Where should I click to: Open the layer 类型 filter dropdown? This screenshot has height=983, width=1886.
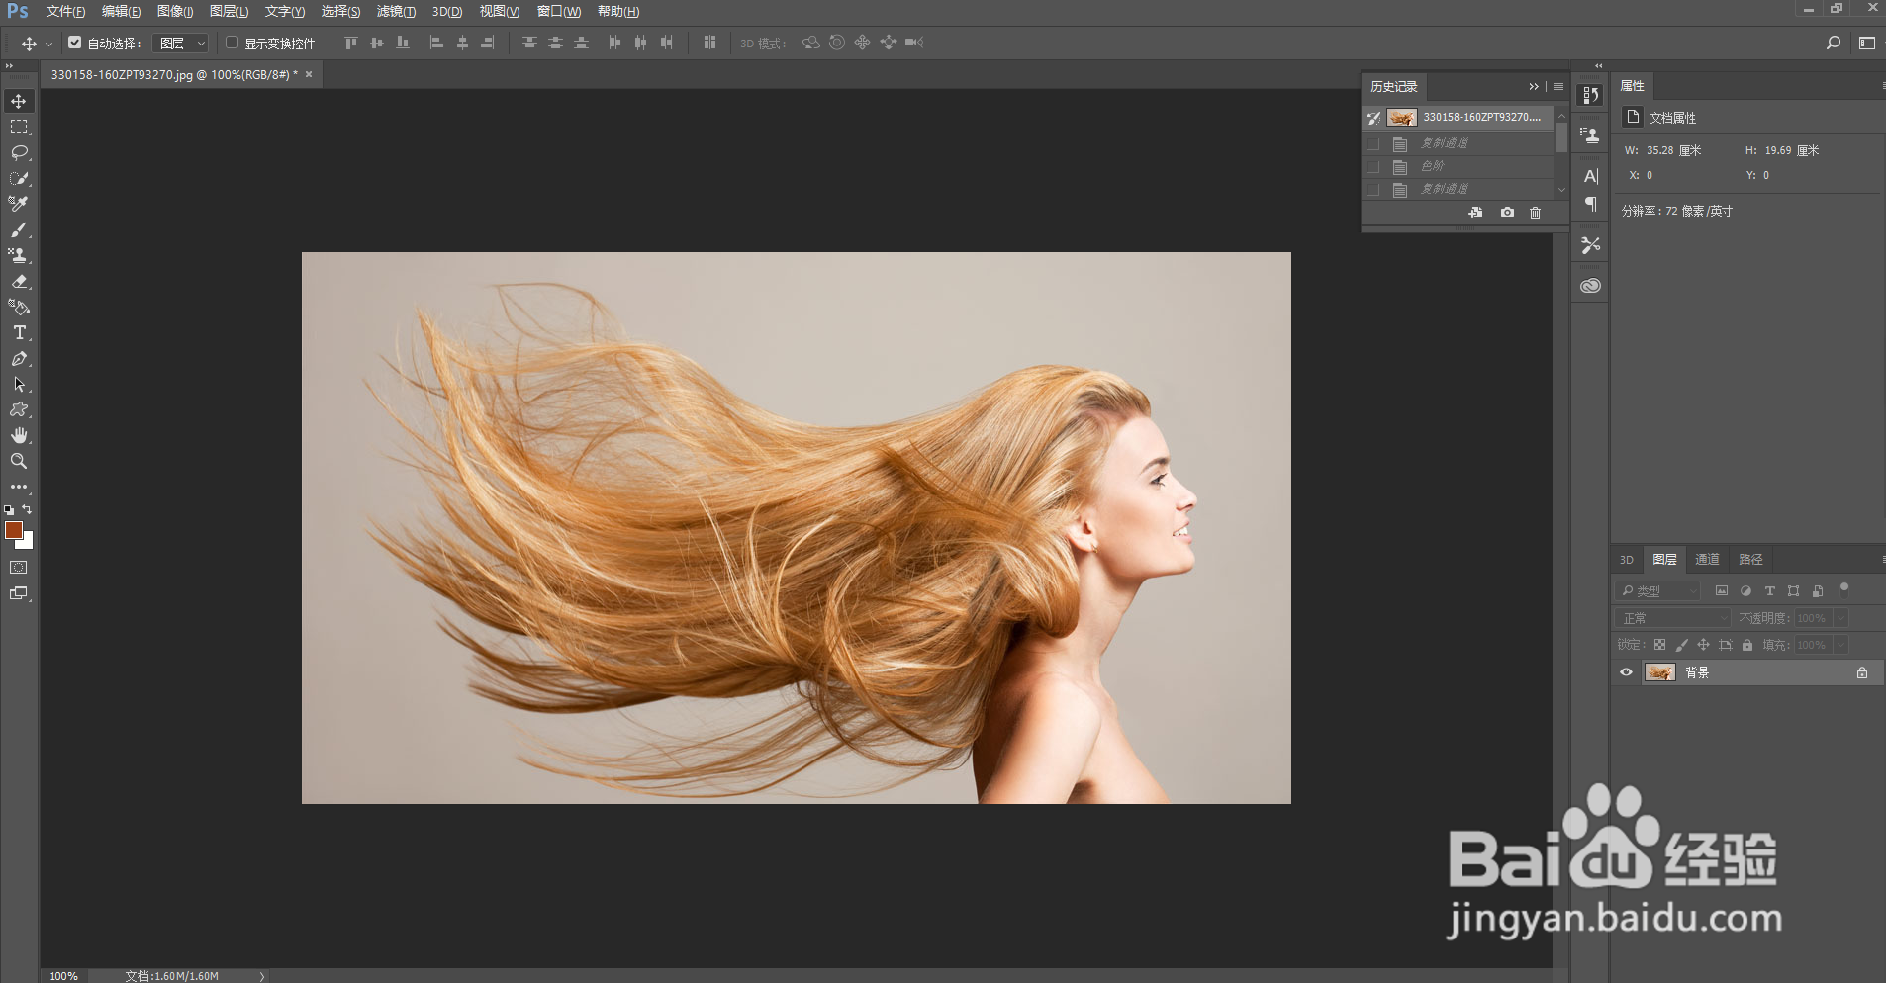[x=1657, y=591]
